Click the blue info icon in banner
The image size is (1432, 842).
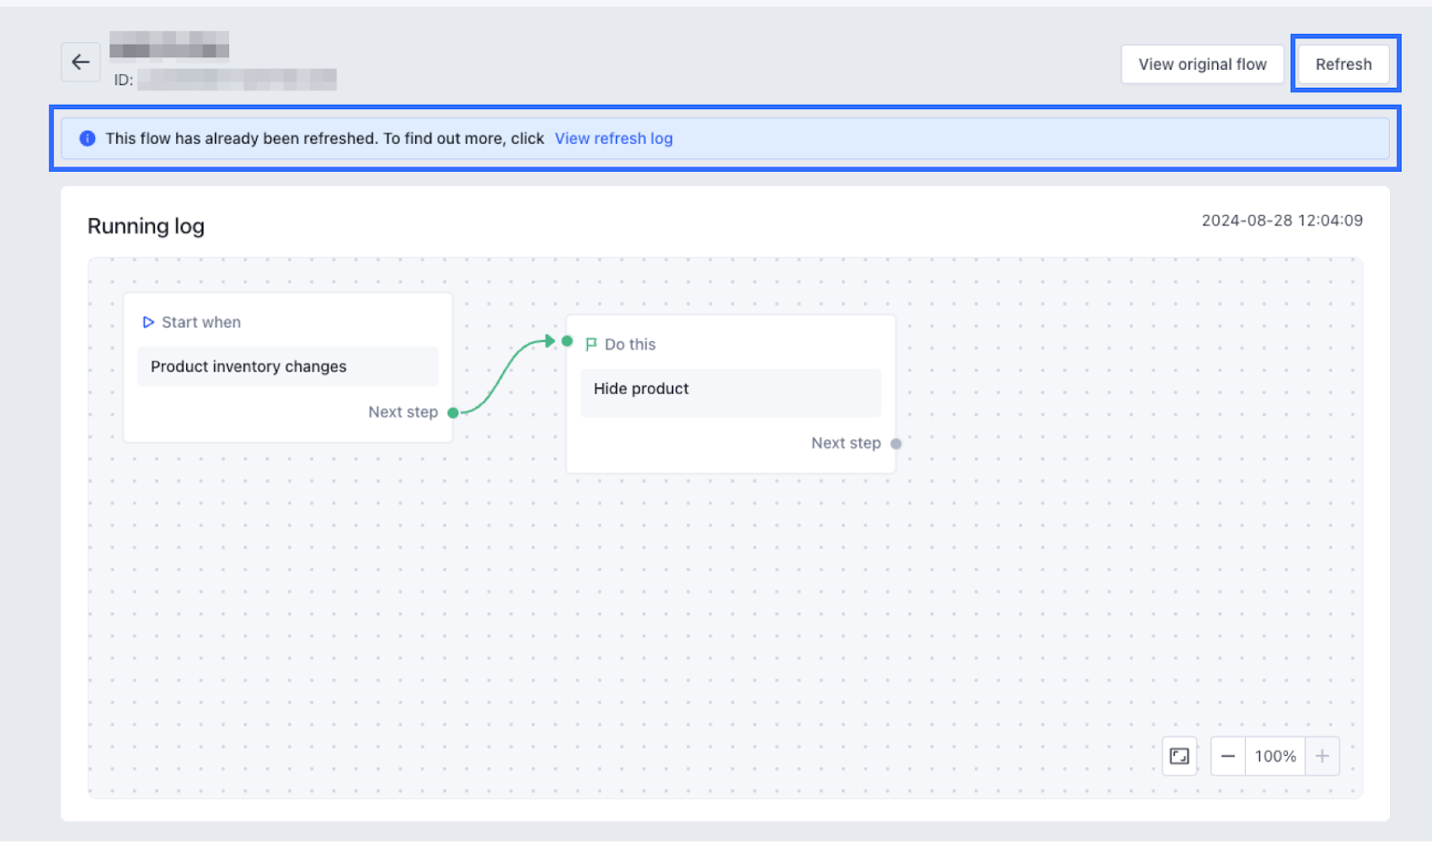coord(87,139)
